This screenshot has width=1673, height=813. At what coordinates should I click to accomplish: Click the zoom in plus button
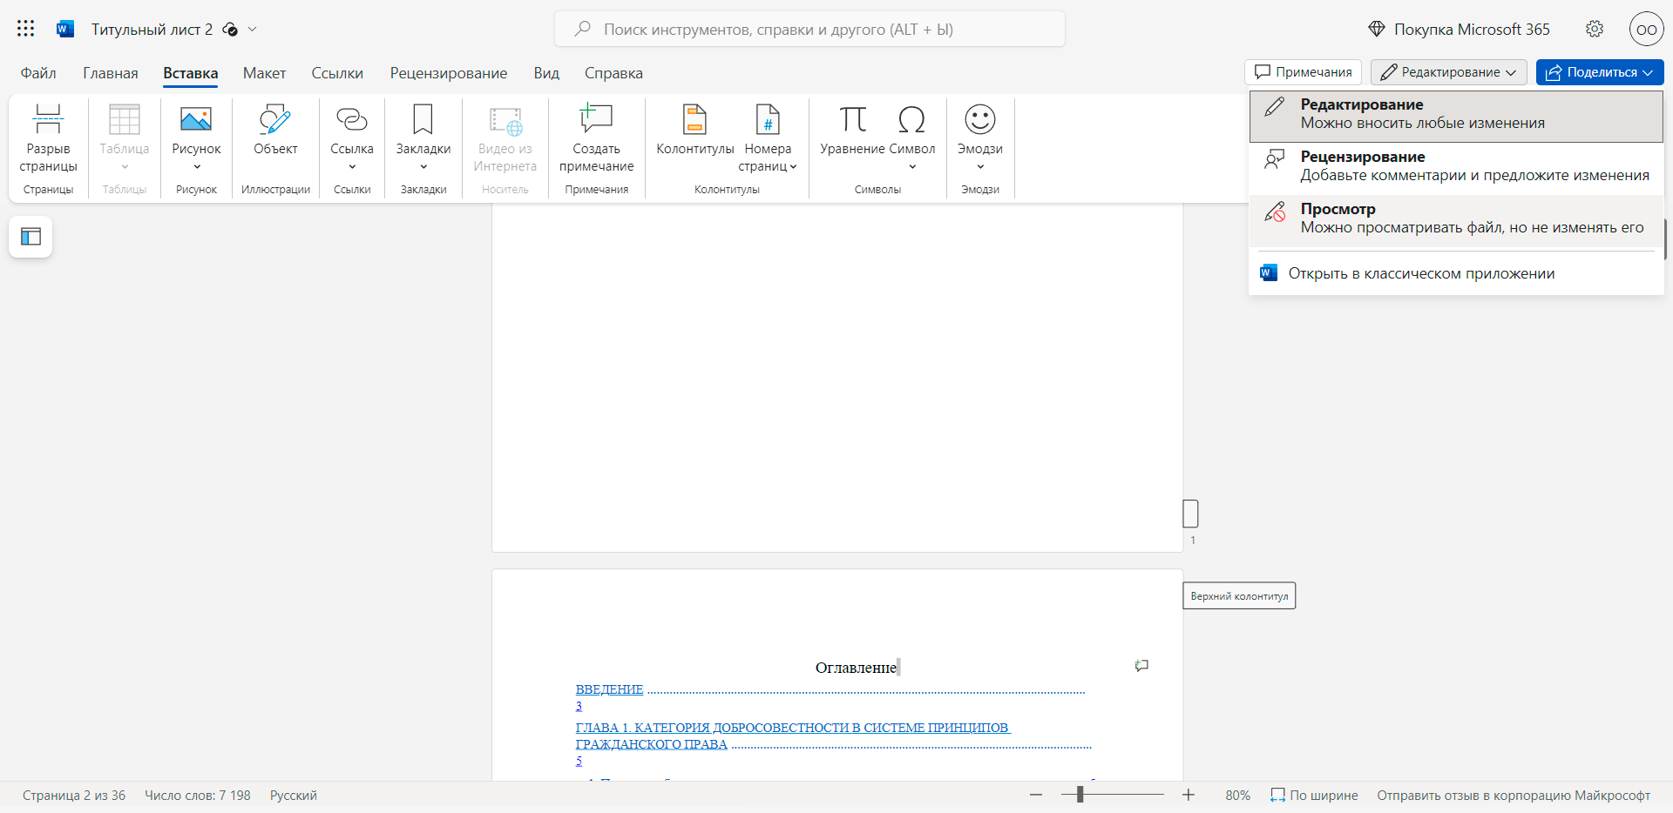pyautogui.click(x=1188, y=795)
